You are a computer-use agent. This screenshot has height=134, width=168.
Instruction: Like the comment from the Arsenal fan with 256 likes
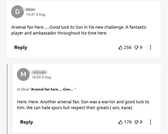(x=121, y=48)
